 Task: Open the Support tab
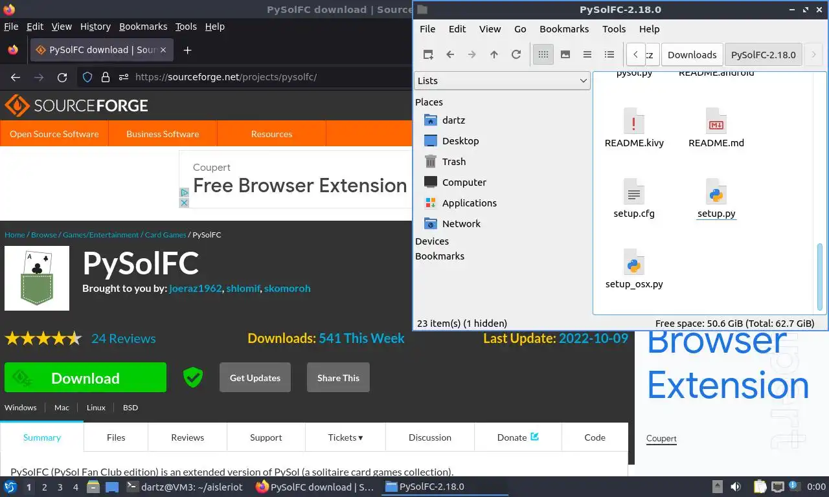(266, 437)
